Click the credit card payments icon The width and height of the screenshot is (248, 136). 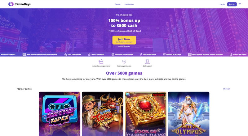point(101,62)
